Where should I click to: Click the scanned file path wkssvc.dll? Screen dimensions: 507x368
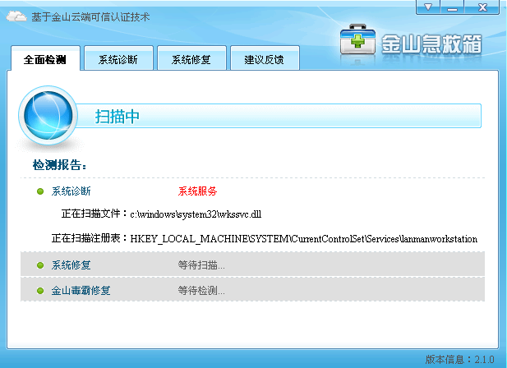coord(196,214)
